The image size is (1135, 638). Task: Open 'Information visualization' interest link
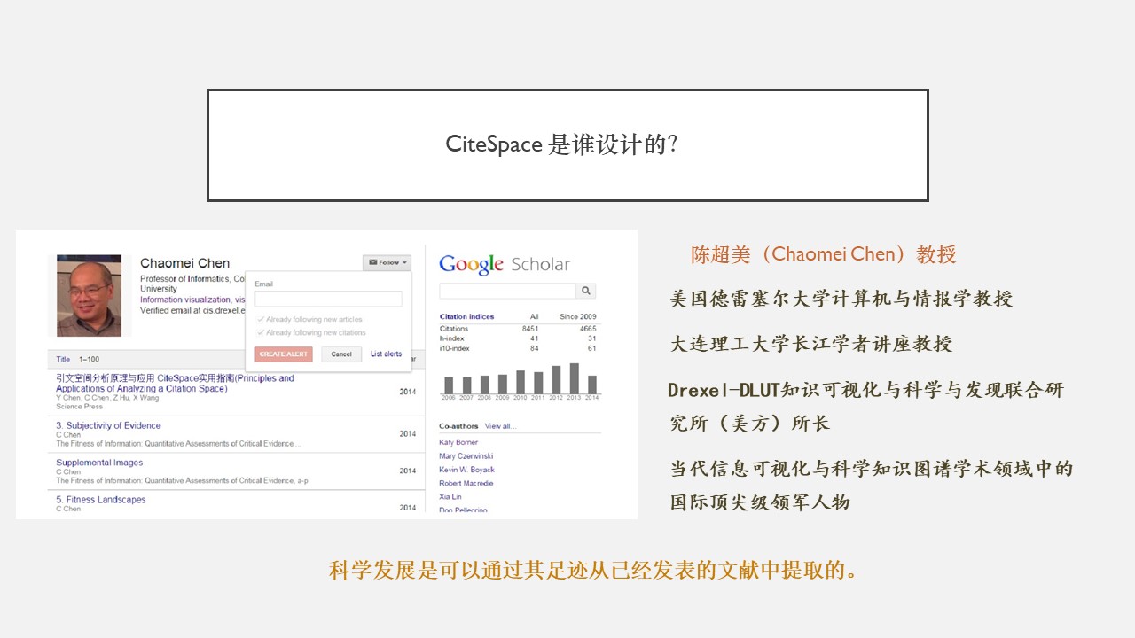(x=185, y=300)
